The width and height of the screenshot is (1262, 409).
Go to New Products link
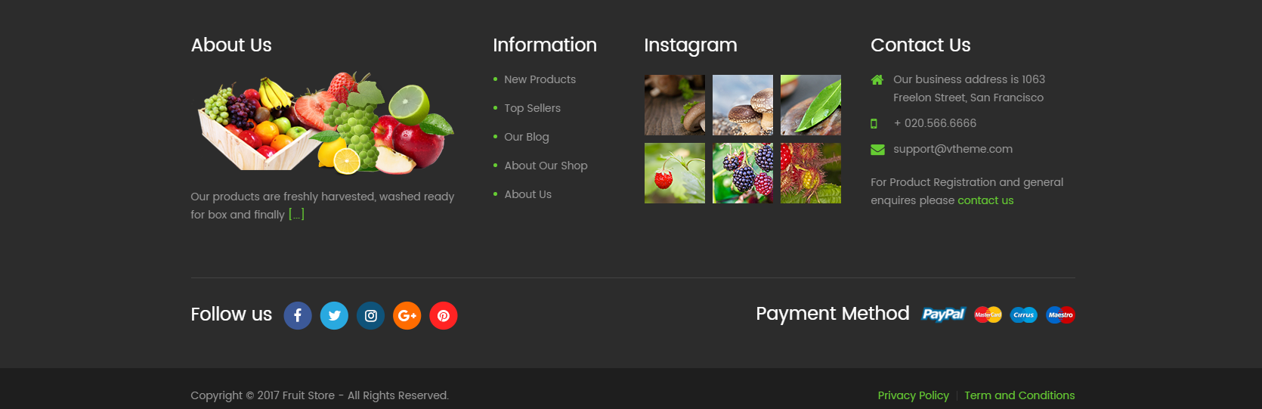click(x=540, y=79)
